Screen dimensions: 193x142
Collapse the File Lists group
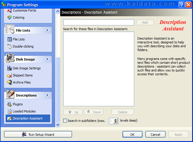(47, 30)
